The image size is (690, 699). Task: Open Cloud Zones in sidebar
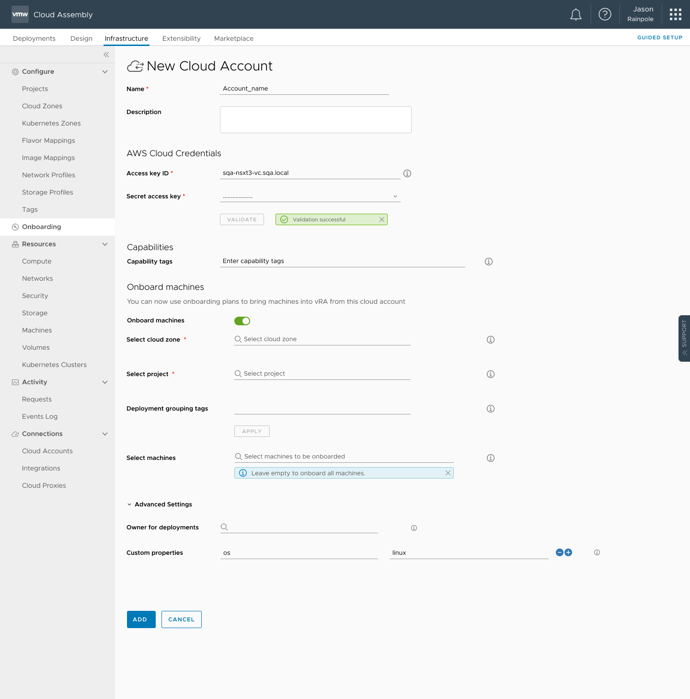pos(42,106)
